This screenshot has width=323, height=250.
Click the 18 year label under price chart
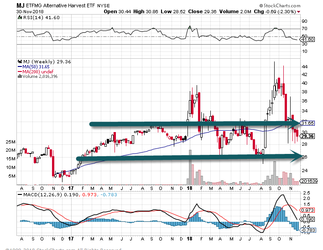click(x=189, y=188)
